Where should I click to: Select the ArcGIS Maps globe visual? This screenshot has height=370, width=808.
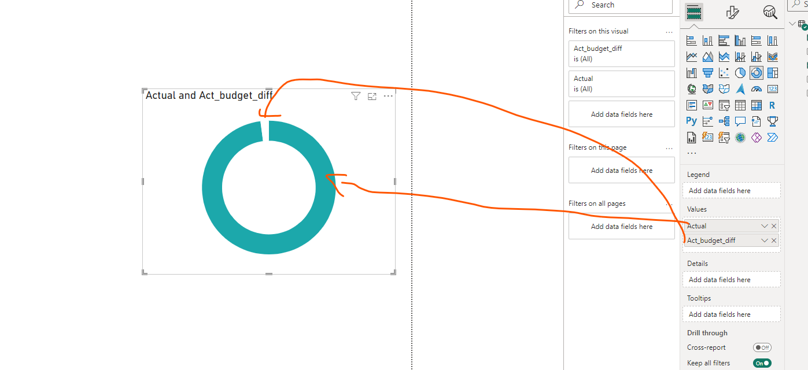pos(740,138)
